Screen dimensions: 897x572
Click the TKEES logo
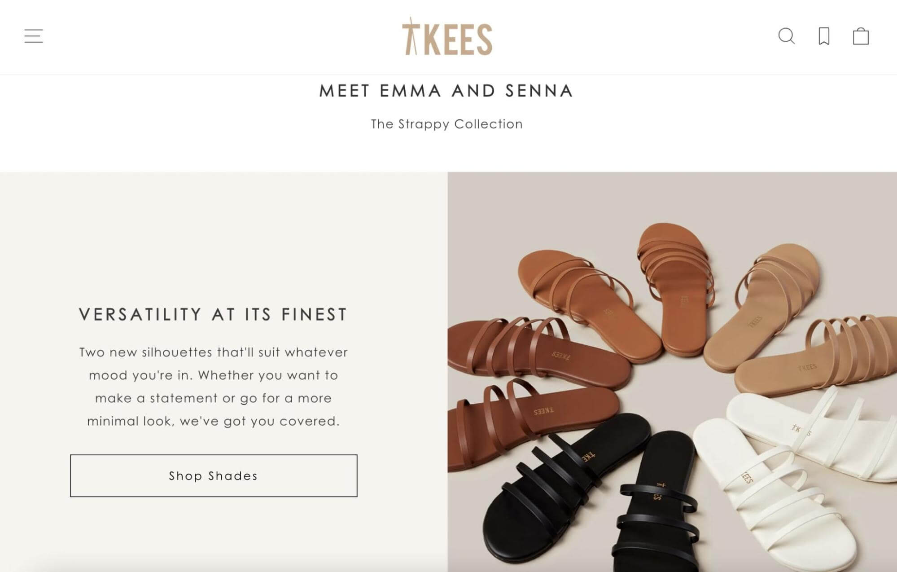tap(447, 36)
